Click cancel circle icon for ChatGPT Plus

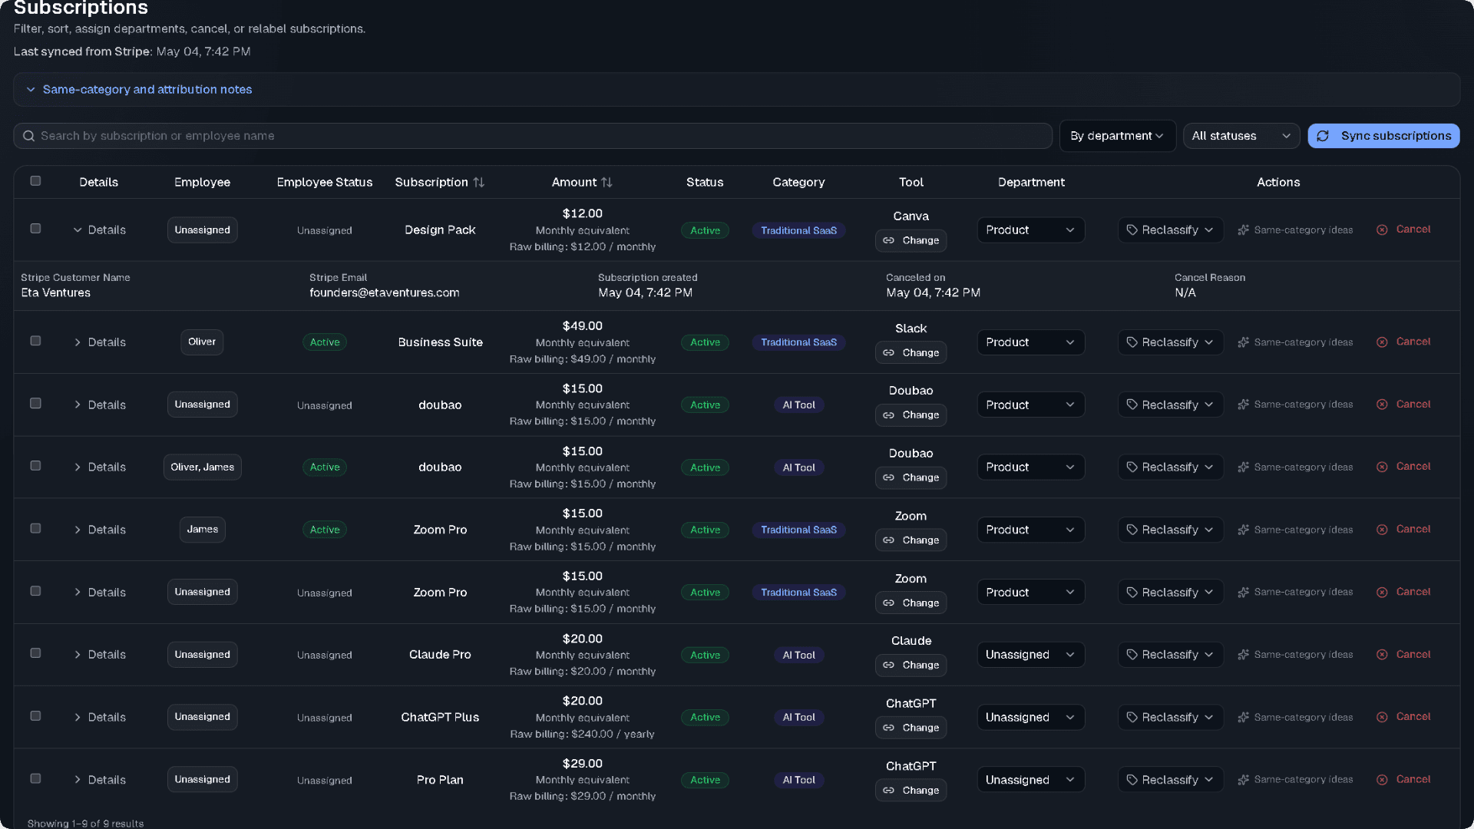(1382, 718)
